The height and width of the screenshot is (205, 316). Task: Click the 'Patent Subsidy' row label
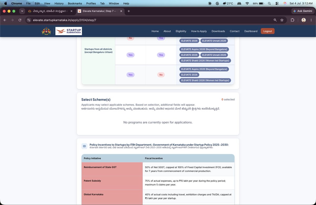click(92, 181)
